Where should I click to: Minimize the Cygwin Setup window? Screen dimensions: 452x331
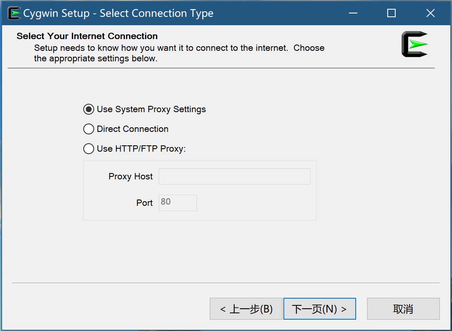point(353,13)
